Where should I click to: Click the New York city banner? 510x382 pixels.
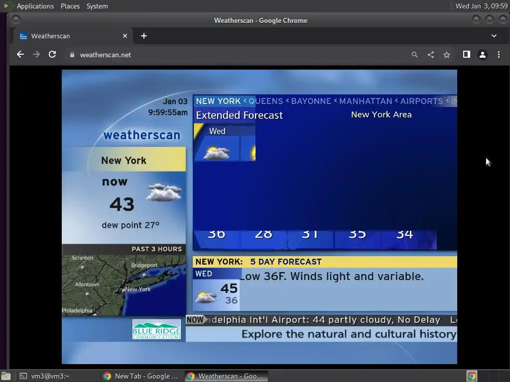click(x=124, y=159)
